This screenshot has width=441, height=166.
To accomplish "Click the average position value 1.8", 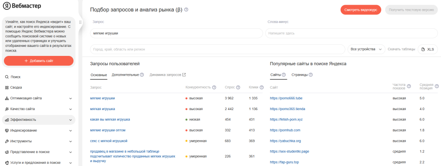I will coord(422,130).
